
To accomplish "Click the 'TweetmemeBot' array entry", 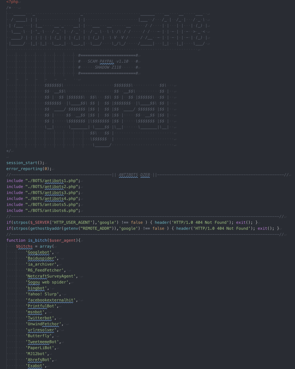I will pos(42,342).
